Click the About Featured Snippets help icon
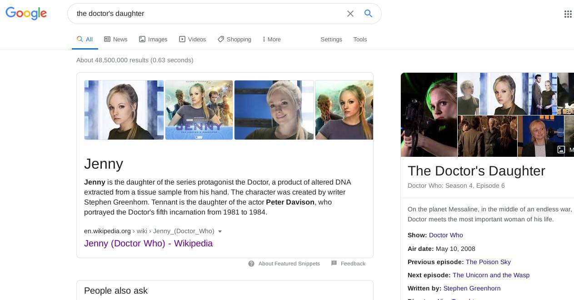Viewport: 574px width, 300px height. [x=251, y=264]
